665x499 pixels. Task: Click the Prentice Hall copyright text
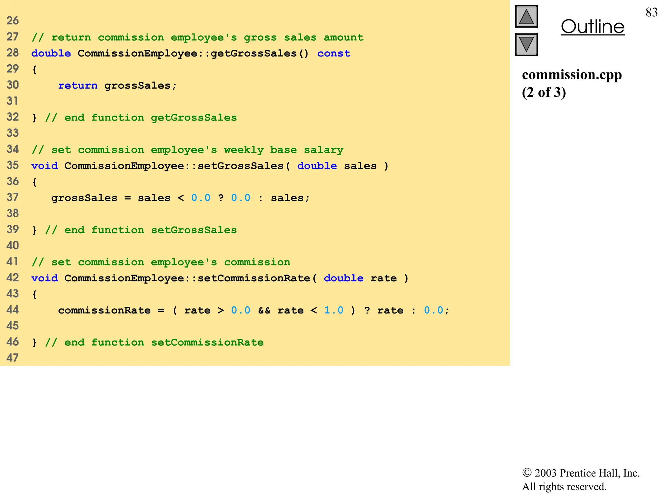click(581, 473)
